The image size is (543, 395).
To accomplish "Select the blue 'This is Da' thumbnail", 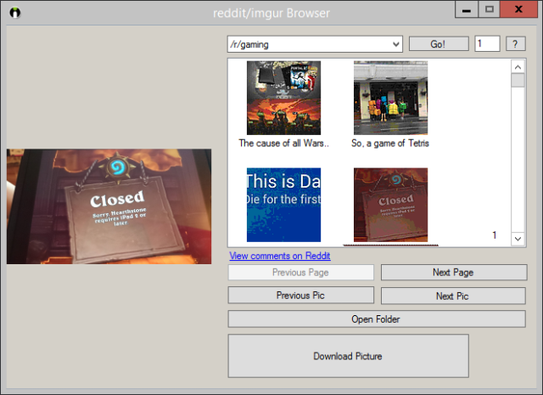I will click(283, 205).
